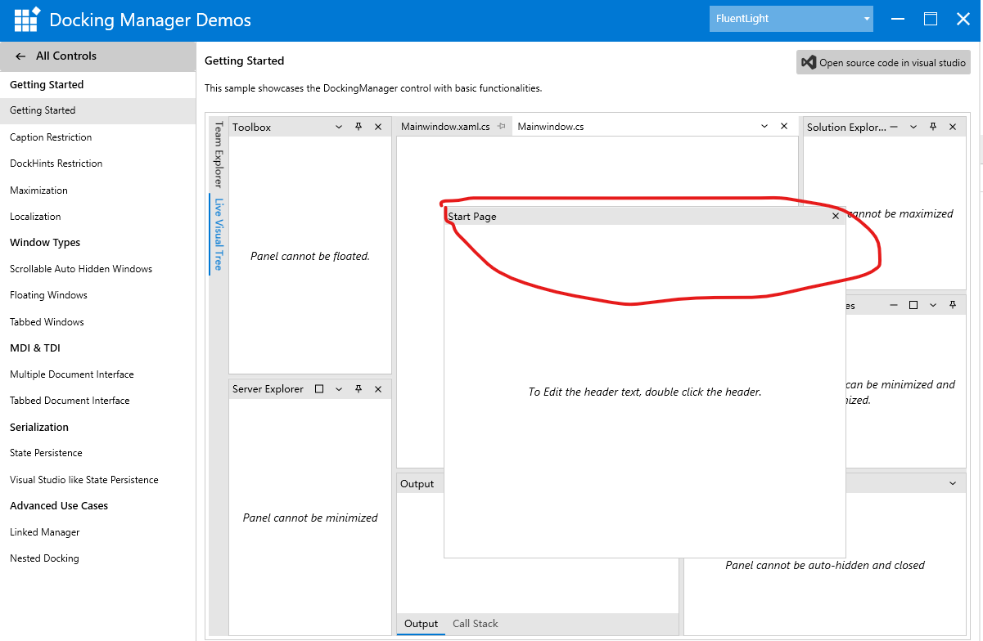Image resolution: width=983 pixels, height=641 pixels.
Task: Close the Start Page floating window
Action: point(835,217)
